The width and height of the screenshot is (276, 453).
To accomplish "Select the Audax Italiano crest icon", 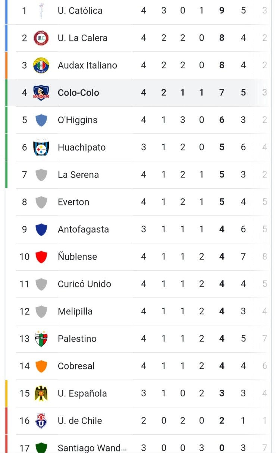I will pos(41,65).
